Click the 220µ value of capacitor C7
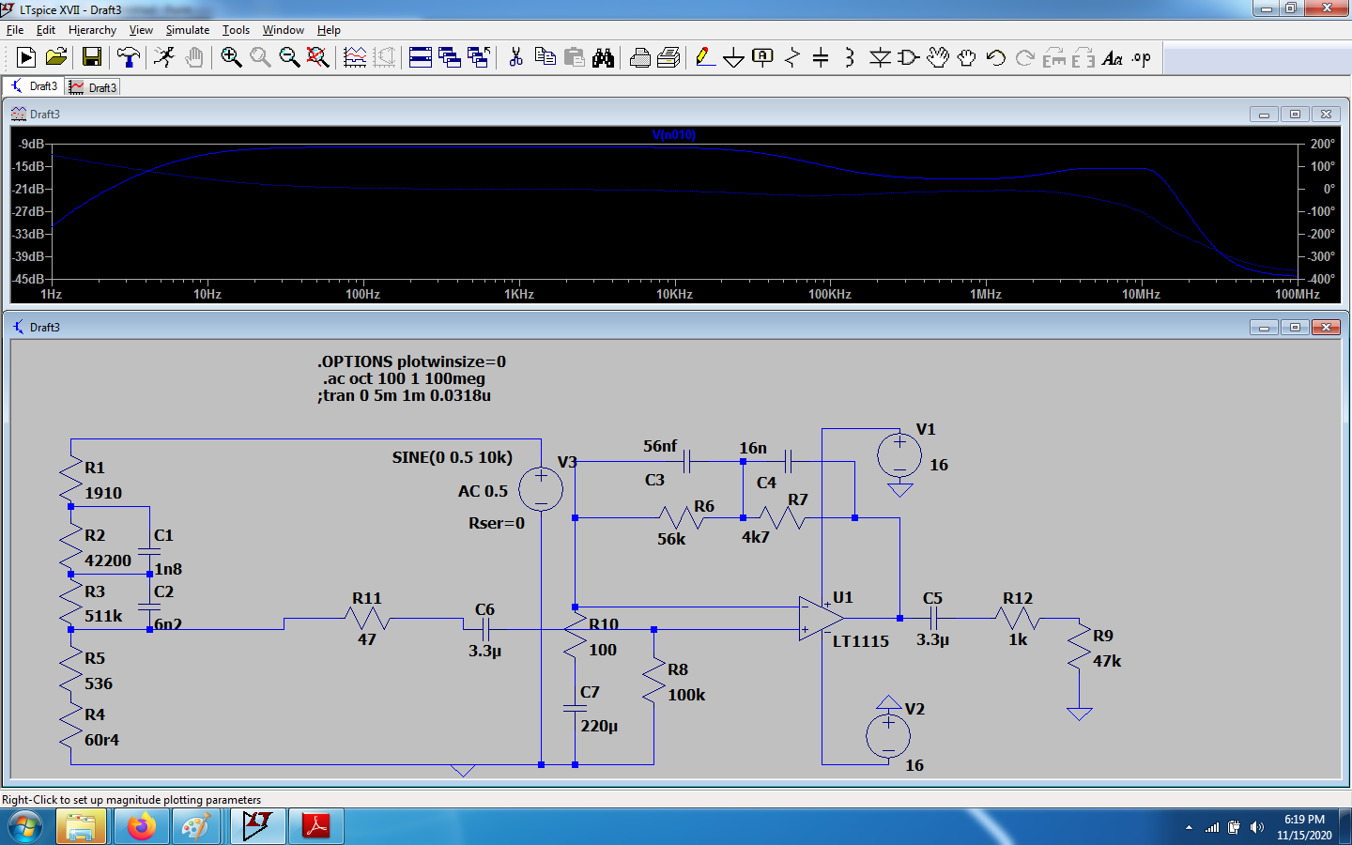Image resolution: width=1352 pixels, height=845 pixels. [x=599, y=726]
